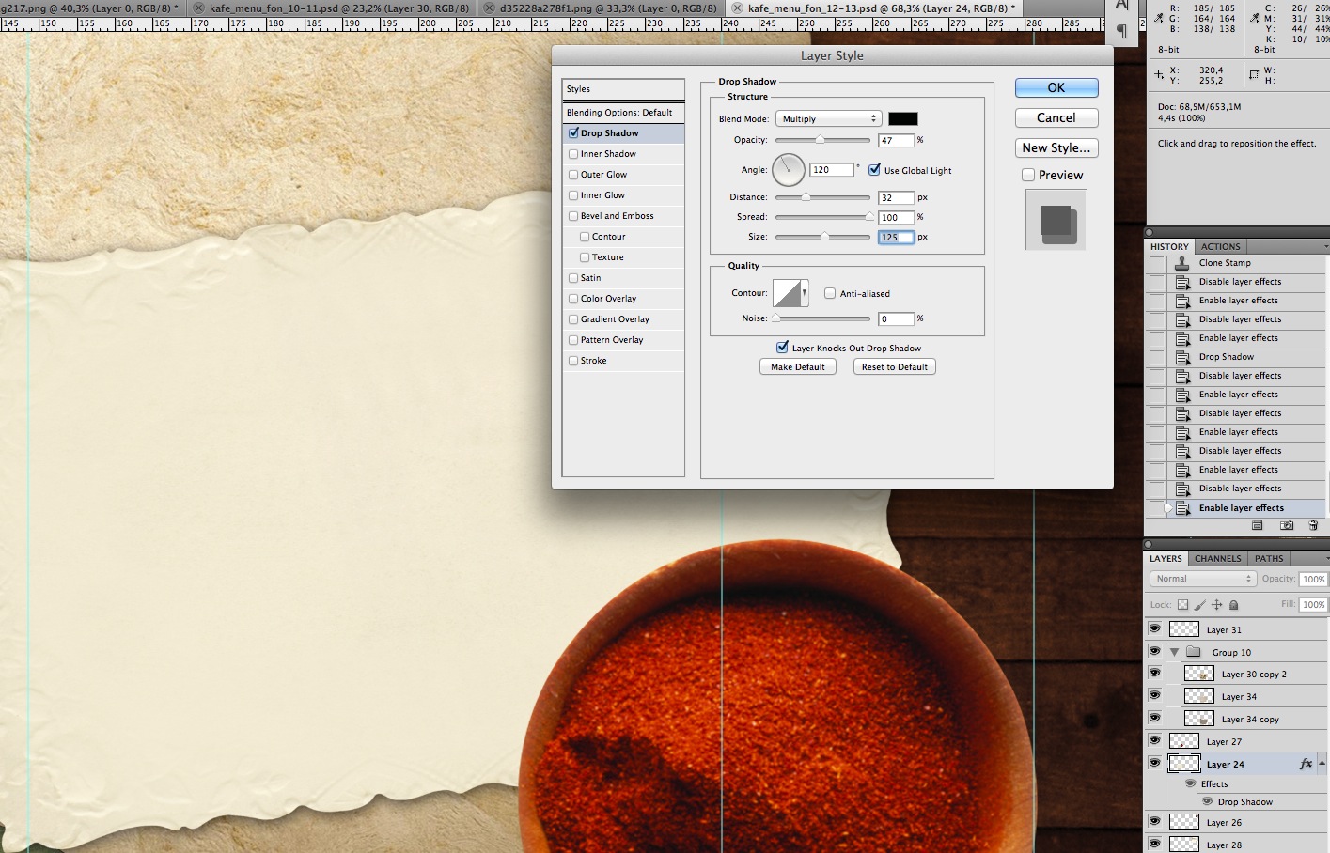This screenshot has width=1330, height=853.
Task: Collapse the Group 10 disclosure triangle
Action: (1174, 652)
